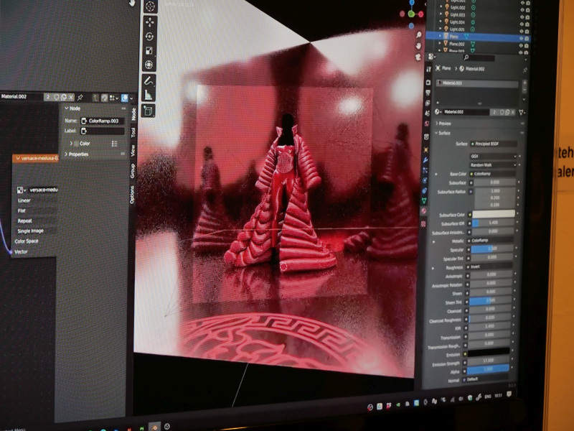Click the viewport zoom magnifier icon

coord(419,35)
